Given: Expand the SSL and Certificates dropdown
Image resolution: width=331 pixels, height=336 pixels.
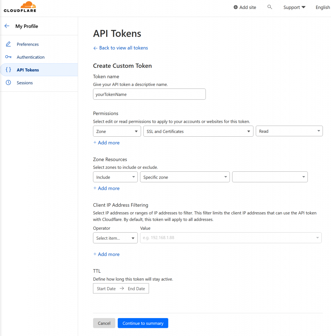Looking at the screenshot, I should 198,131.
